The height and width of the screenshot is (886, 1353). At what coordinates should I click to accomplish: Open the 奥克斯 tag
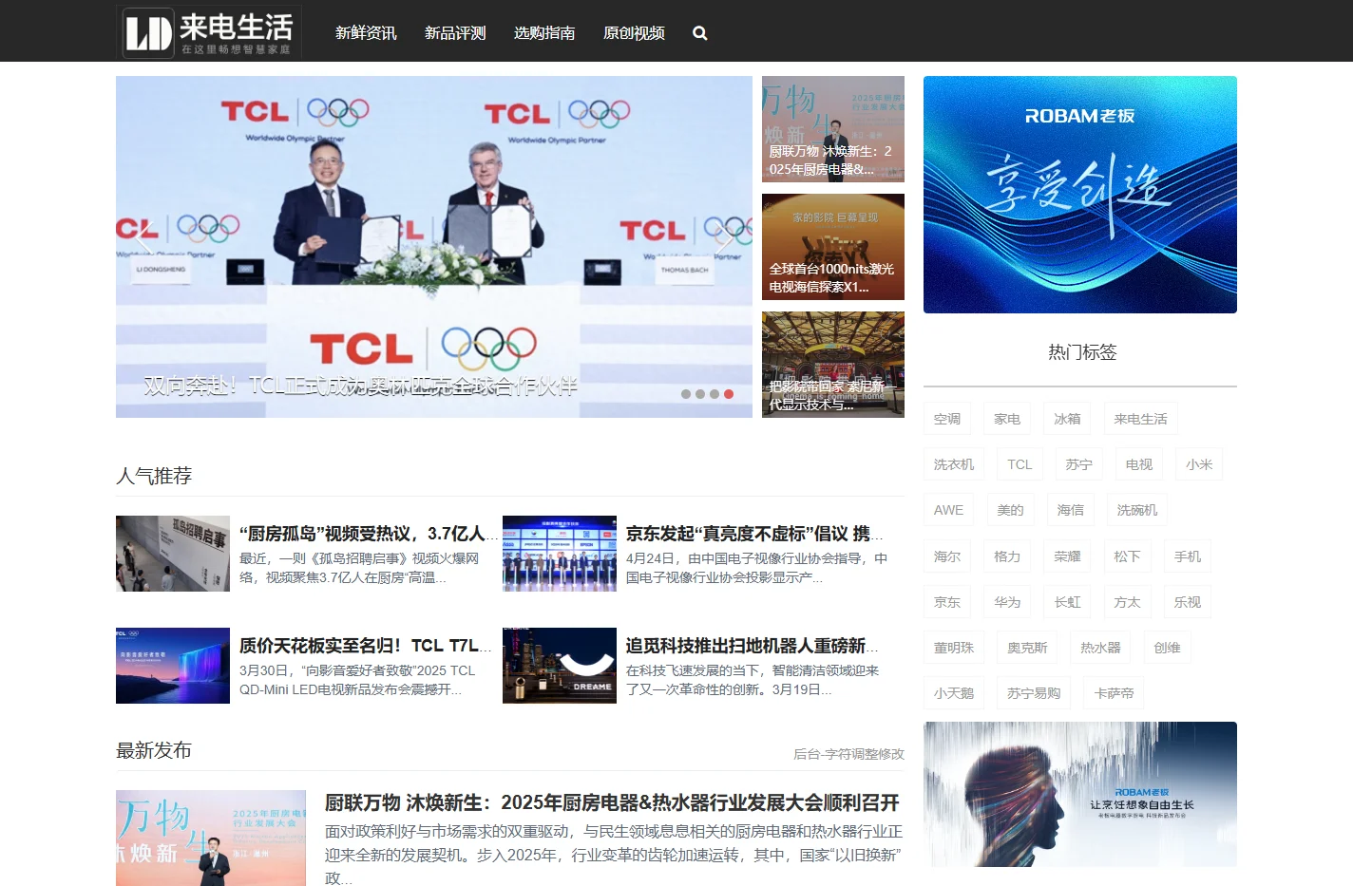click(x=1027, y=648)
